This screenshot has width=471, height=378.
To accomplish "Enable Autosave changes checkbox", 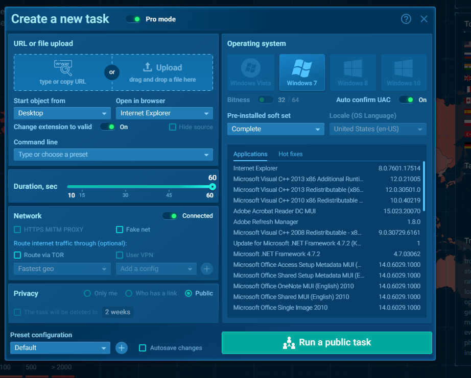I will tap(143, 348).
